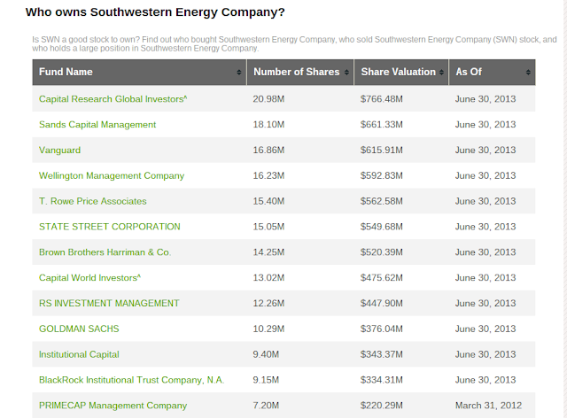
Task: View RS INVESTMENT MANAGEMENT fund details
Action: coord(109,303)
